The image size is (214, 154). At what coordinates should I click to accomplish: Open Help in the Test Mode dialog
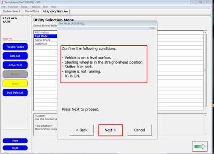(152, 28)
